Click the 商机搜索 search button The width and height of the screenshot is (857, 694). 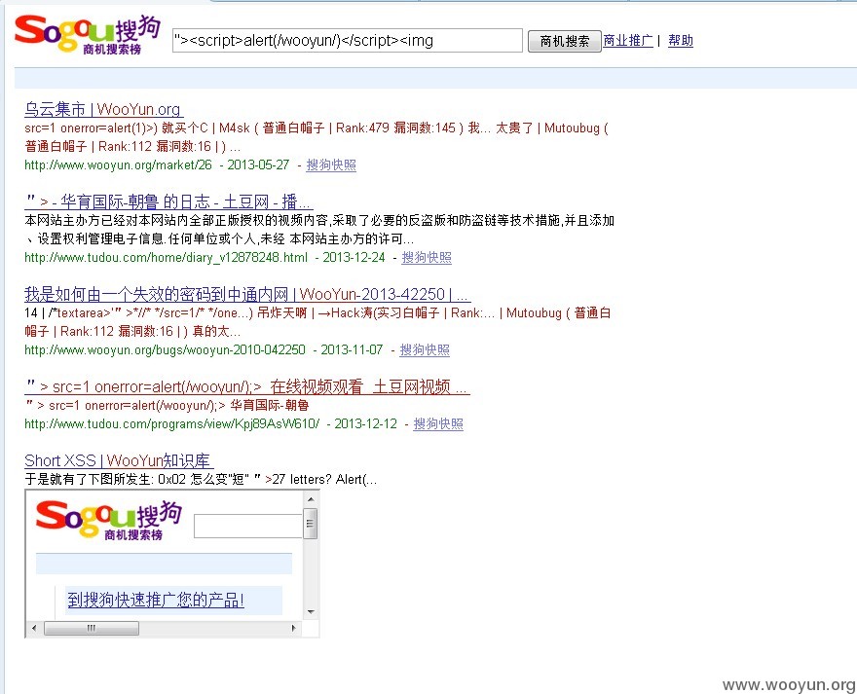click(x=565, y=41)
